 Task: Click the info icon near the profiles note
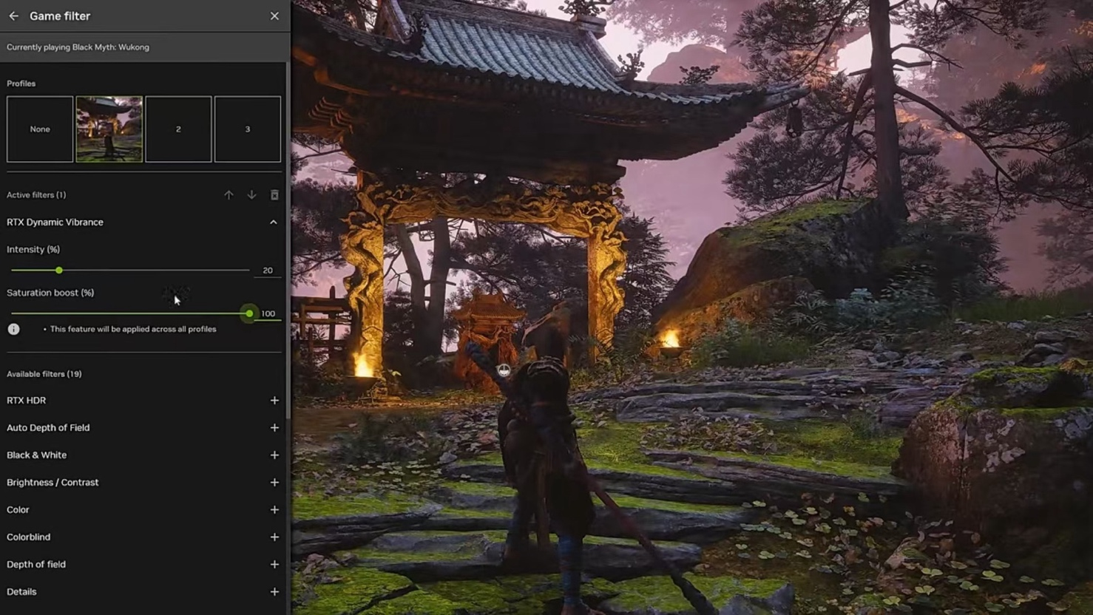pos(13,329)
